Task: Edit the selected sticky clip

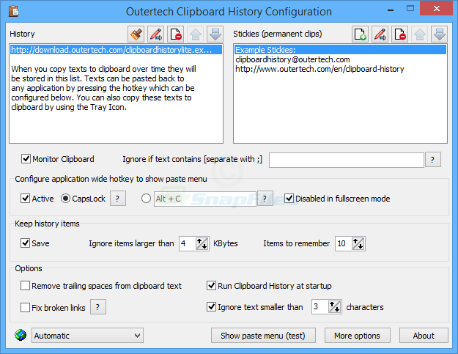Action: 380,34
